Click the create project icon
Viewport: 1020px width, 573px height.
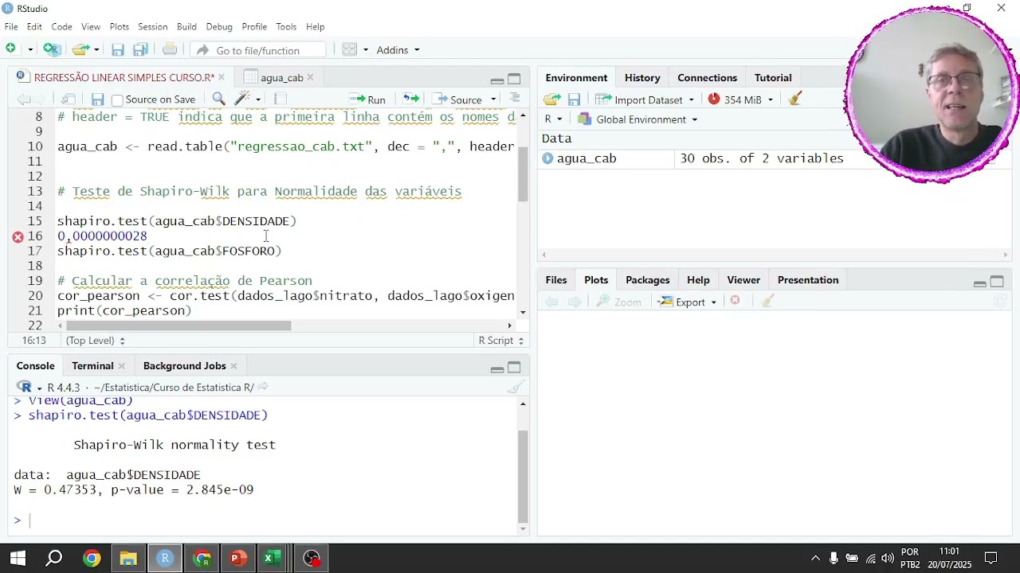coord(52,49)
